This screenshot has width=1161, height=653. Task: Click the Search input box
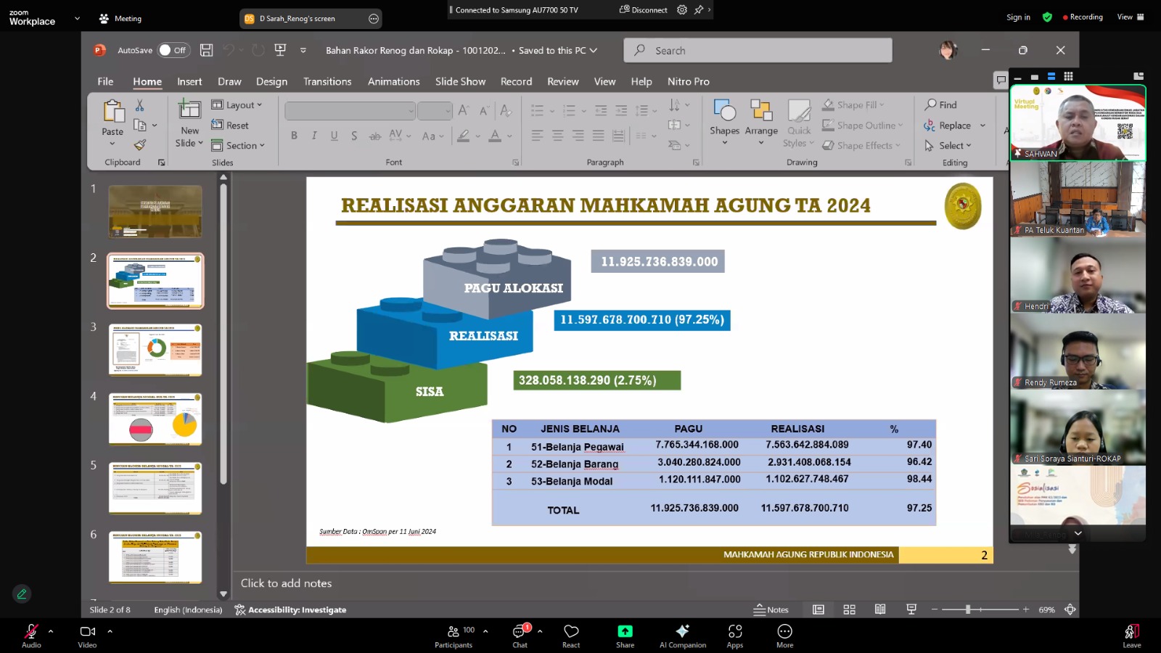(758, 50)
